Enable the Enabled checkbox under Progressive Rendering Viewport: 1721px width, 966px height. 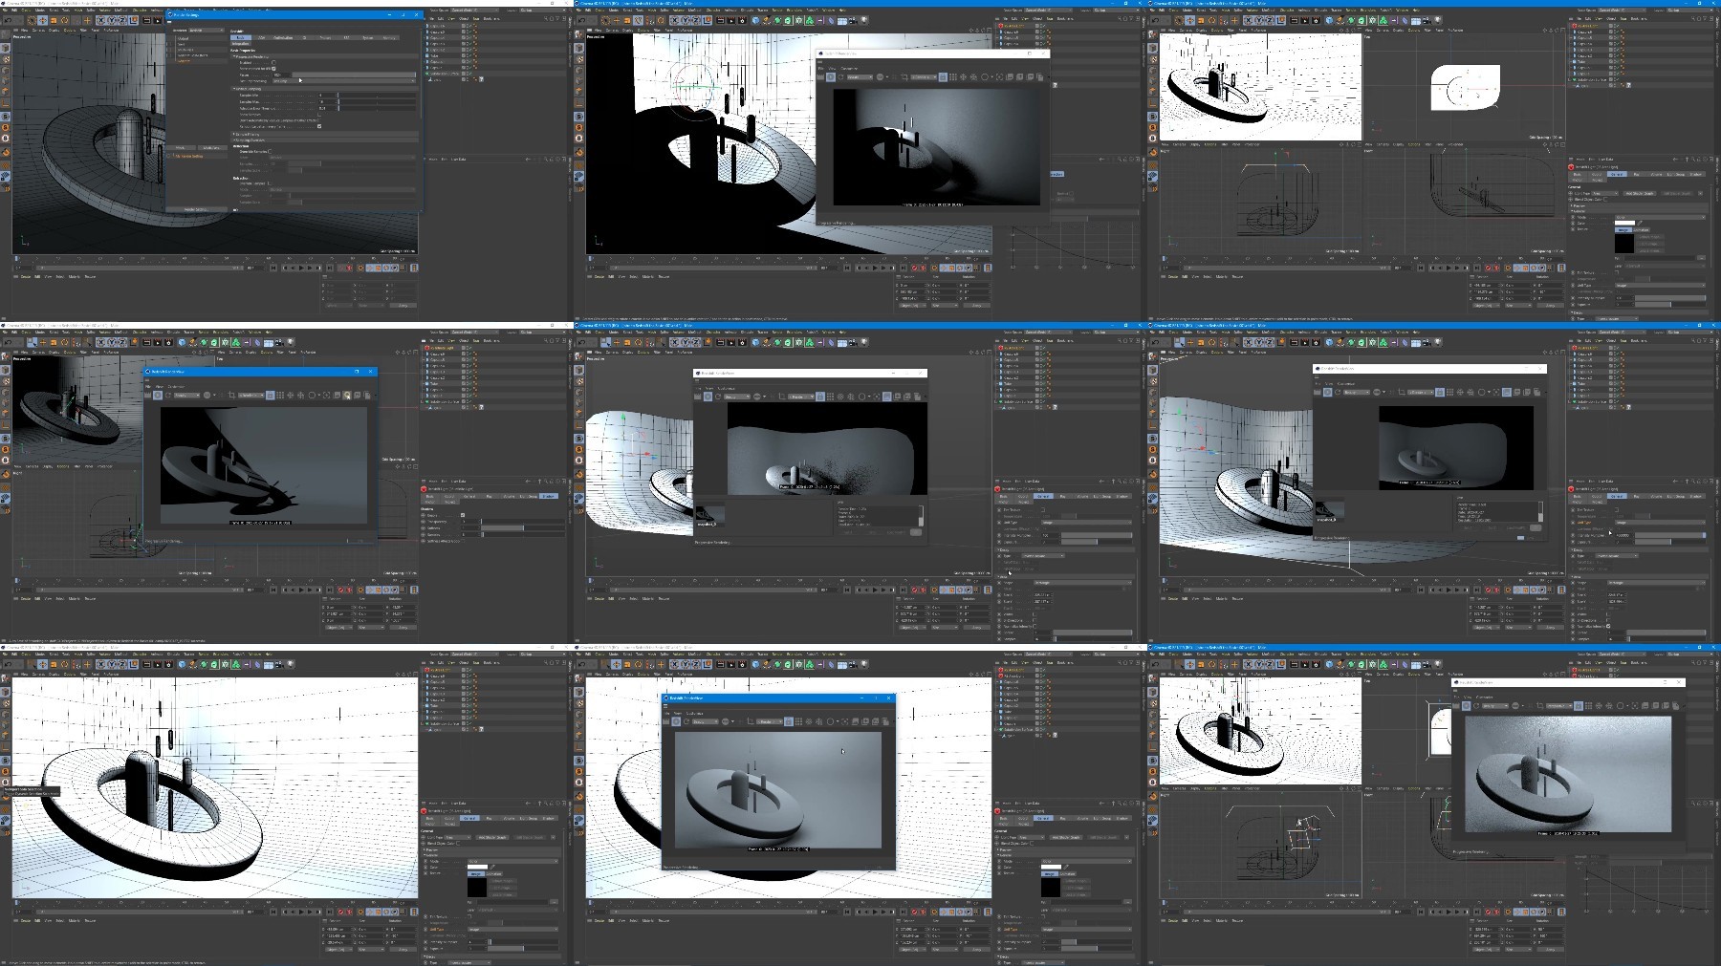click(x=273, y=62)
